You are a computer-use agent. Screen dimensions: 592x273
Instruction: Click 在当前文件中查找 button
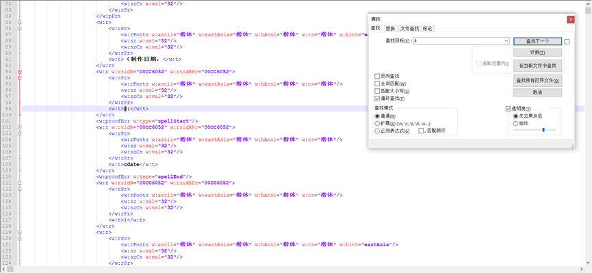pos(538,66)
